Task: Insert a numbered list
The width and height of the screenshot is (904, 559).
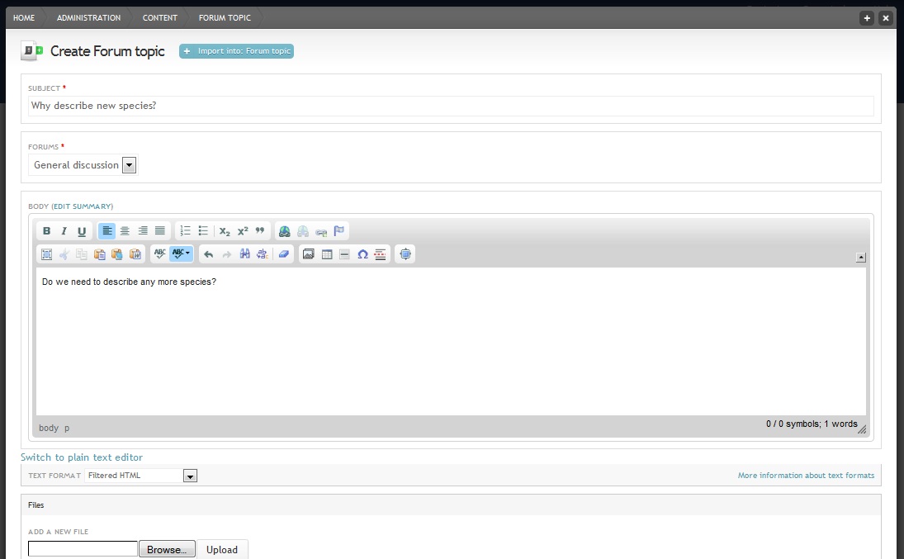Action: [185, 230]
